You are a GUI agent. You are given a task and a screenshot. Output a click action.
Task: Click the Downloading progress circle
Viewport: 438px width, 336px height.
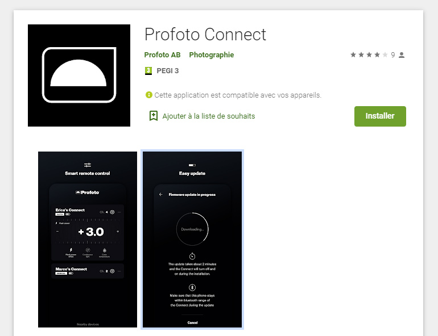[x=192, y=229]
